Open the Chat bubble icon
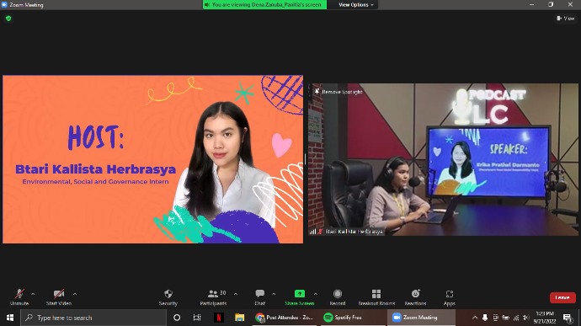 click(259, 294)
